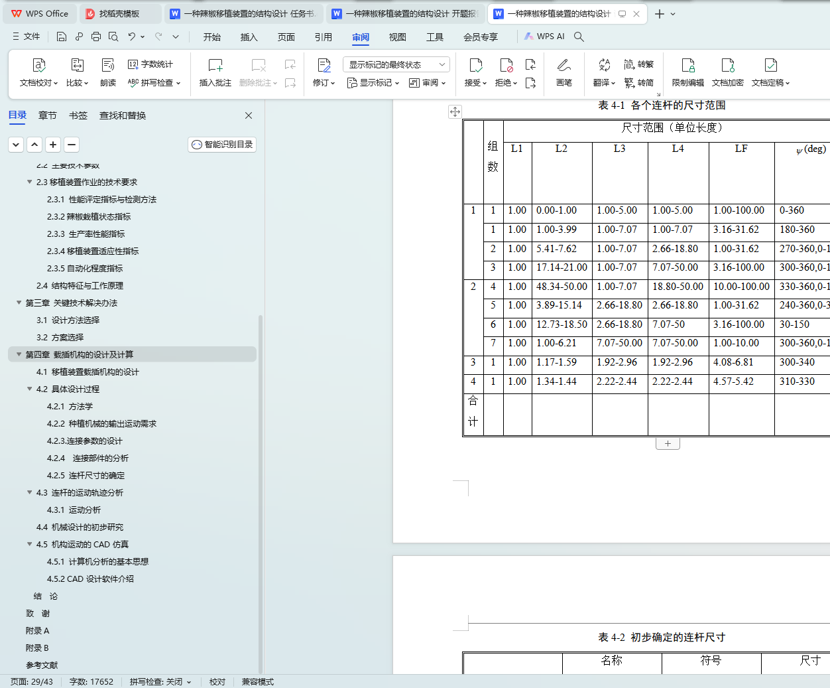
Task: Open the 引用 ribbon tab
Action: pos(324,37)
